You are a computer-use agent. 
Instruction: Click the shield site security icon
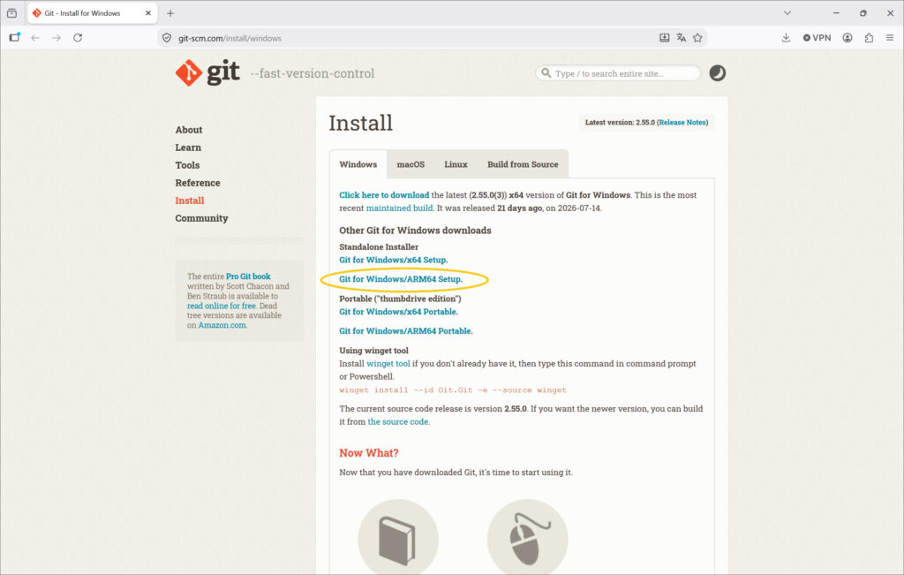167,38
